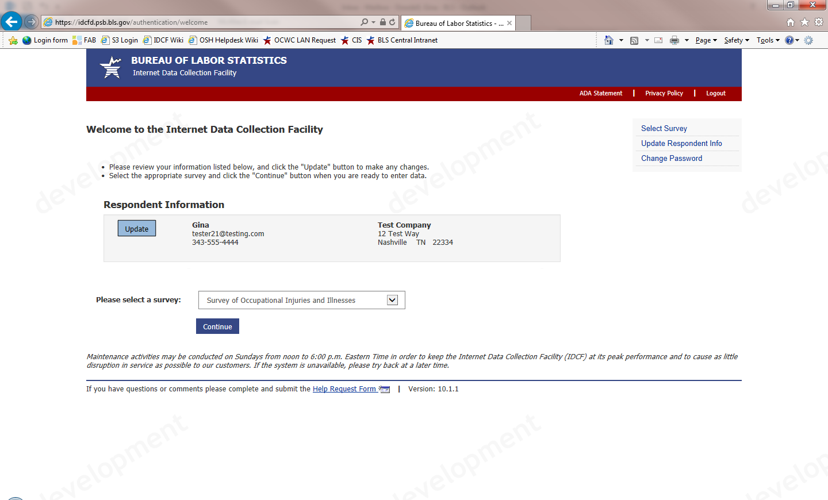Open the Help Request Form link
The width and height of the screenshot is (828, 500).
pyautogui.click(x=344, y=389)
